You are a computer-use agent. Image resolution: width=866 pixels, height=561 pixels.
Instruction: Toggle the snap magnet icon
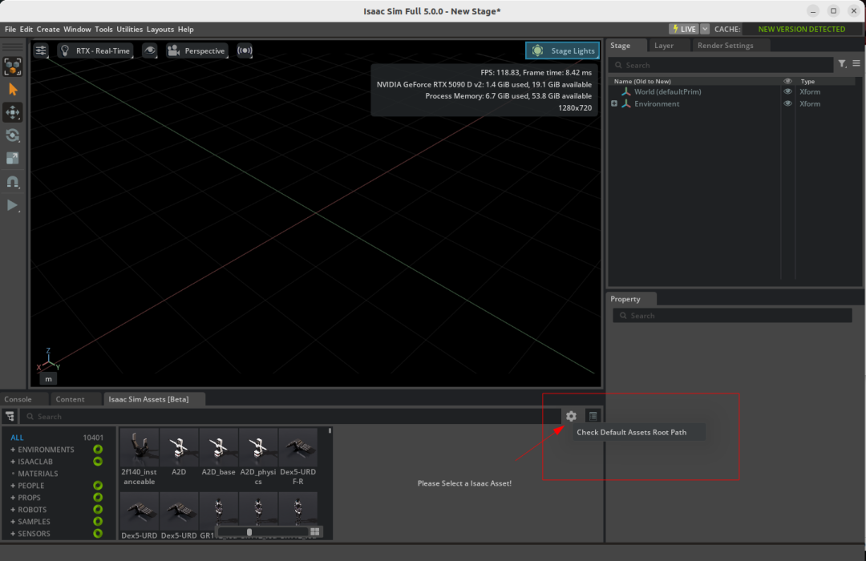point(13,182)
